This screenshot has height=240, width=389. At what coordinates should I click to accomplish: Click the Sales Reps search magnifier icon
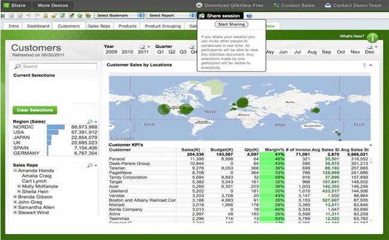click(x=90, y=165)
